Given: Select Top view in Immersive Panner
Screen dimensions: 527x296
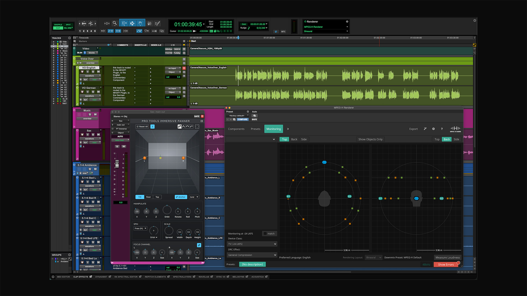Looking at the screenshot, I should pyautogui.click(x=157, y=197).
